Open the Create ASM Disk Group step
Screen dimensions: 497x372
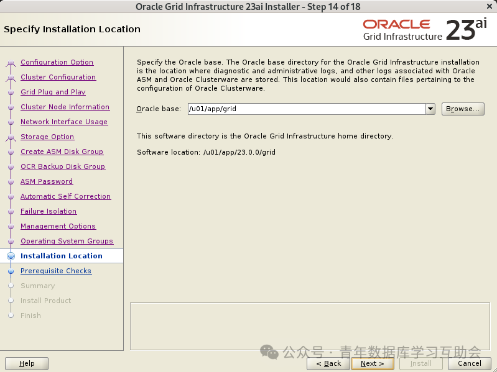(62, 152)
